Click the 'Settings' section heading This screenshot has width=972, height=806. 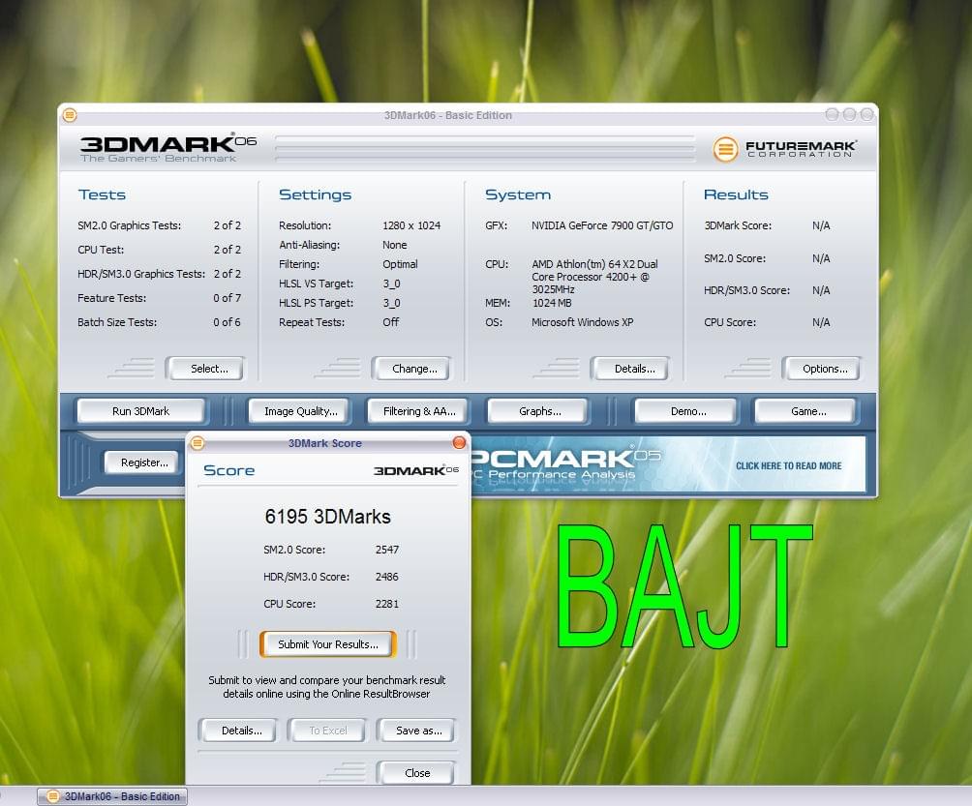click(x=315, y=194)
